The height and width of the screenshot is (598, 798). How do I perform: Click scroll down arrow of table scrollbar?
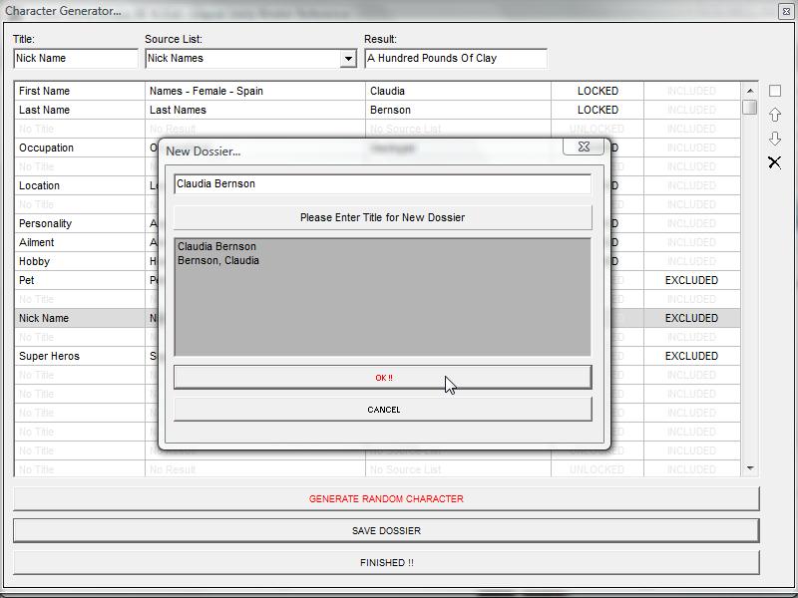749,468
